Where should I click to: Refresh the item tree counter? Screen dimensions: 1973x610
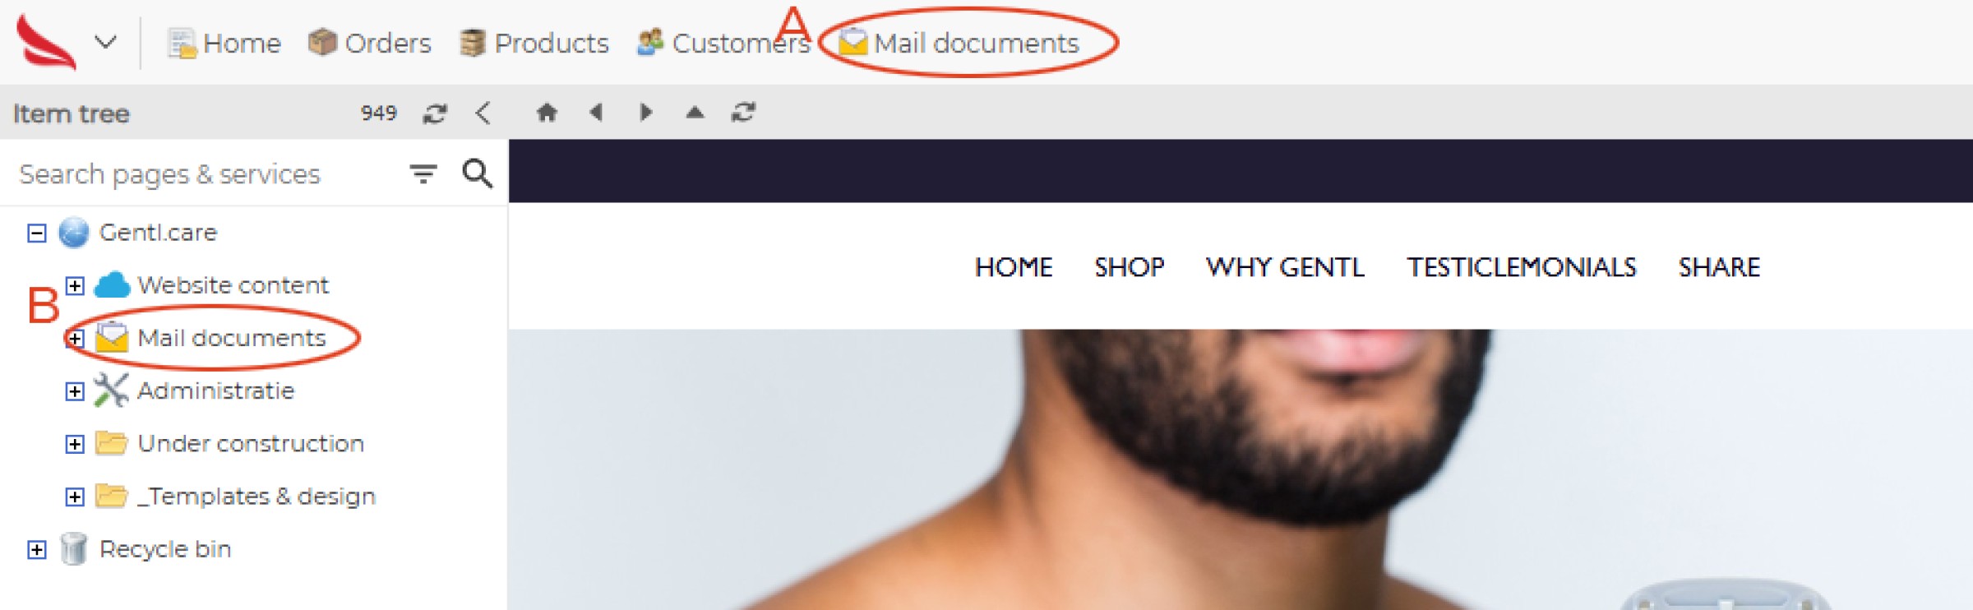(x=435, y=113)
